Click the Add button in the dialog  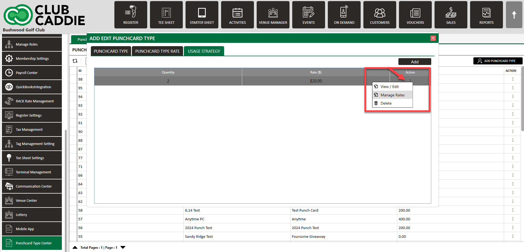414,62
